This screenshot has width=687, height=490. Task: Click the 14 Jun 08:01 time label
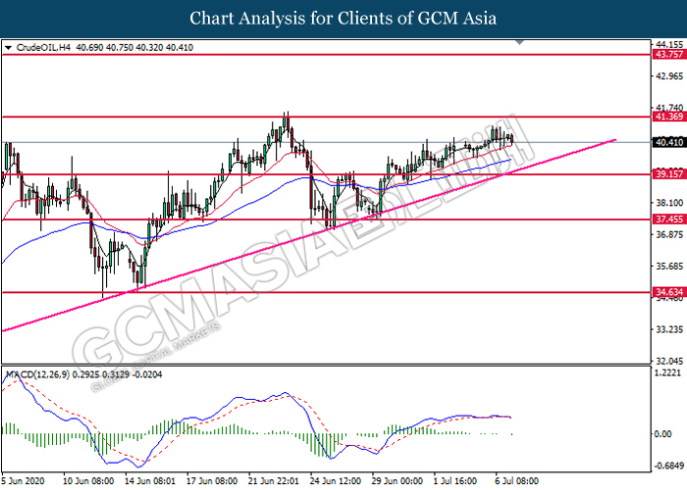pyautogui.click(x=150, y=481)
